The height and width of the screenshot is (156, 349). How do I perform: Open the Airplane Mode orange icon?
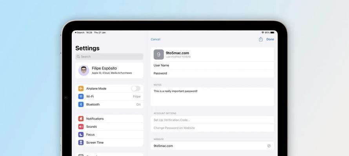(81, 89)
